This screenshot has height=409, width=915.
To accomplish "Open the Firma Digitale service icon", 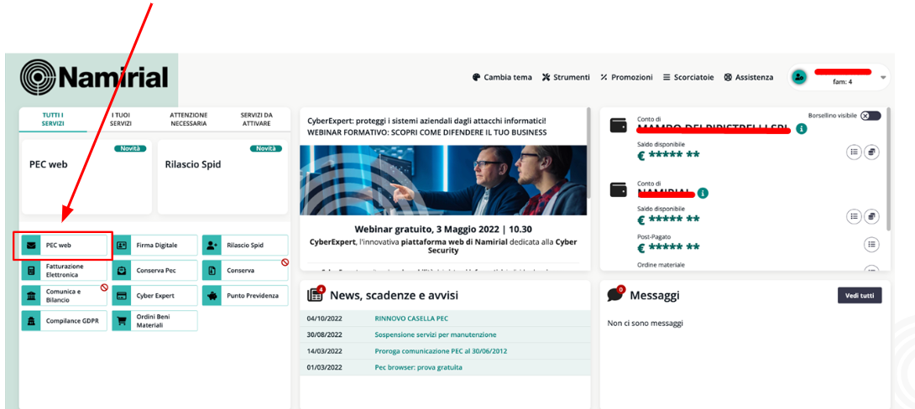I will point(122,246).
